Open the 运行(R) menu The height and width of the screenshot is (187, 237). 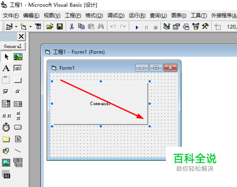tap(137, 16)
